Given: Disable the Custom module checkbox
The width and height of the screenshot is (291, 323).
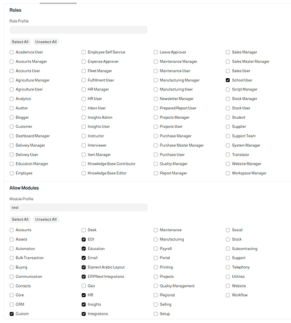Looking at the screenshot, I should (12, 314).
